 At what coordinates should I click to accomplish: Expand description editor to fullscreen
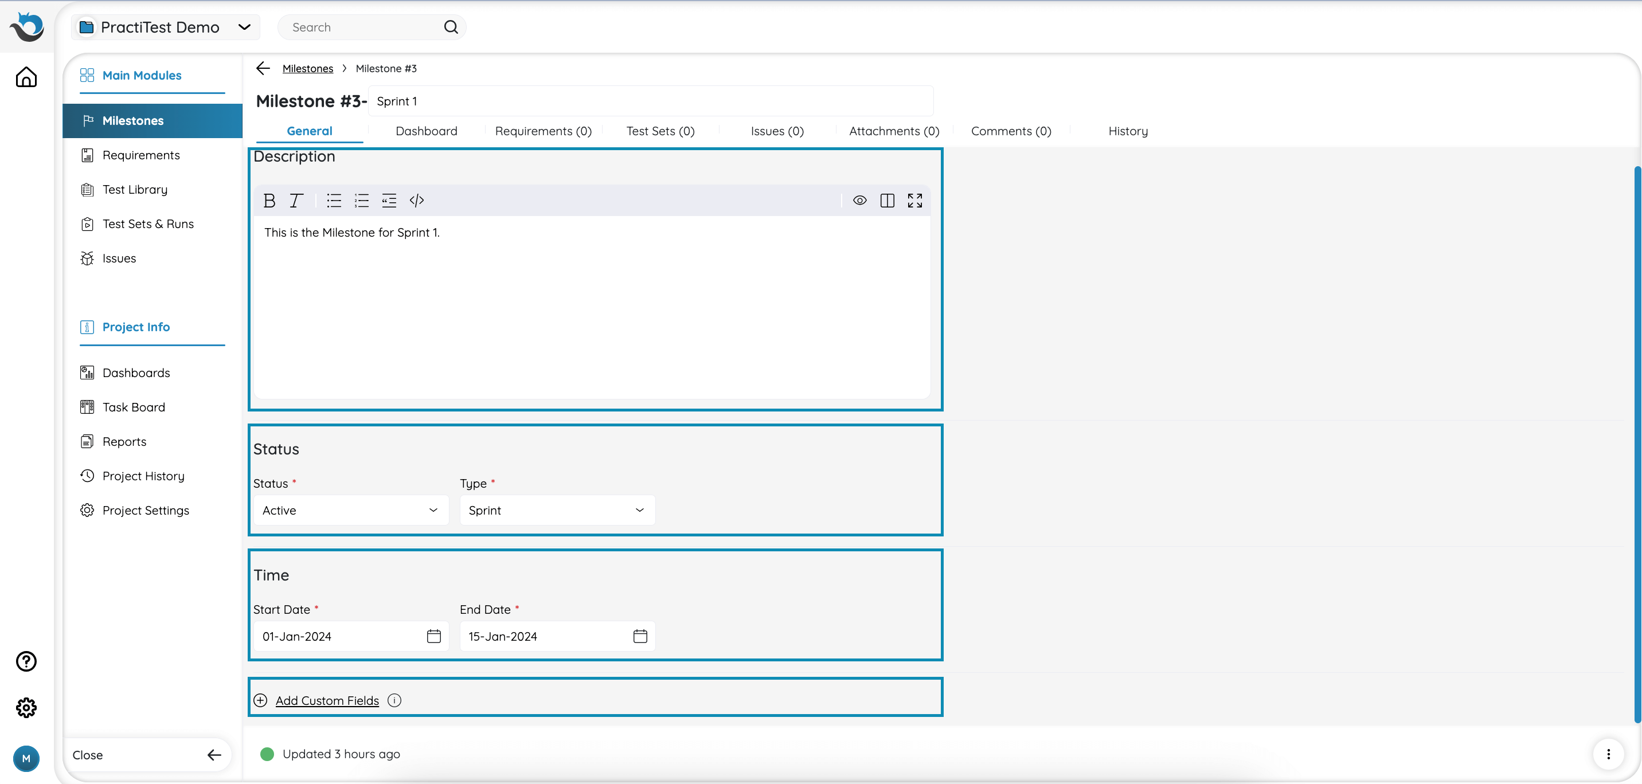pyautogui.click(x=914, y=201)
